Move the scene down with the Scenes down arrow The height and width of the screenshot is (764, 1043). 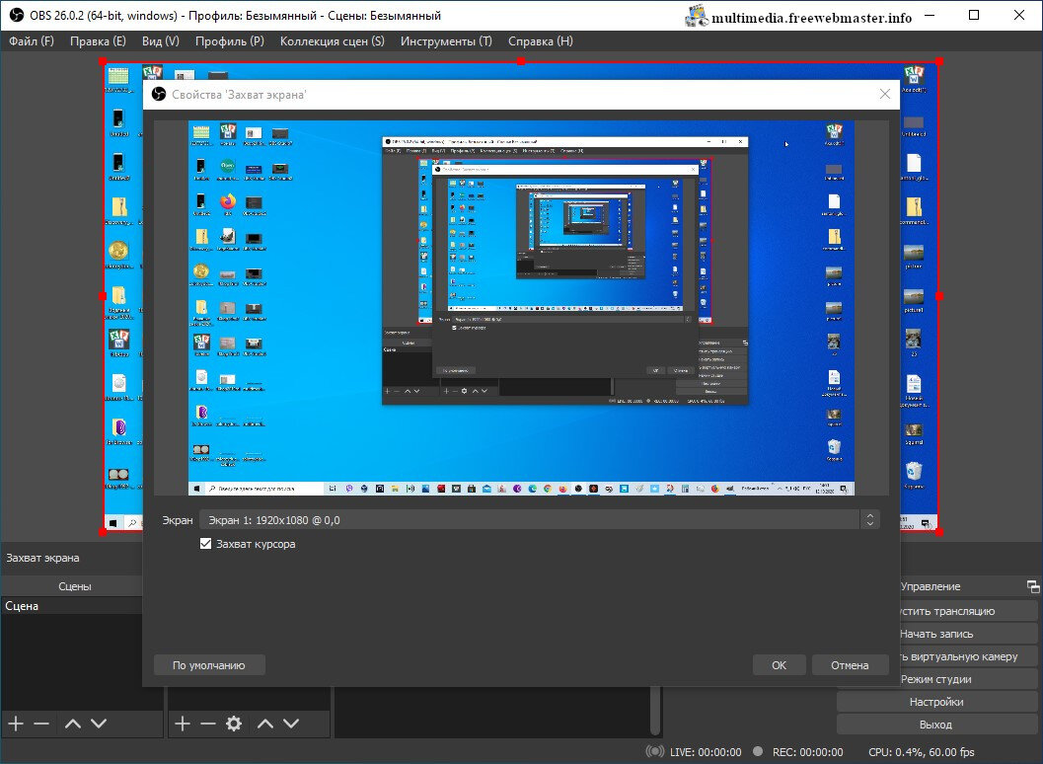pyautogui.click(x=99, y=724)
